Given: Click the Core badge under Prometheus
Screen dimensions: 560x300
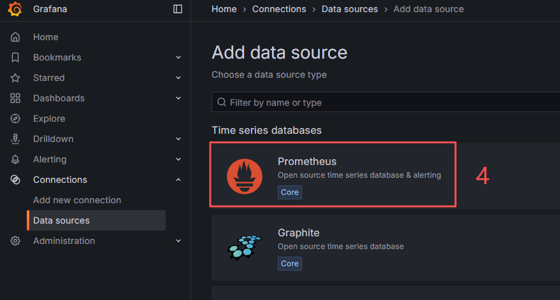Looking at the screenshot, I should tap(290, 192).
